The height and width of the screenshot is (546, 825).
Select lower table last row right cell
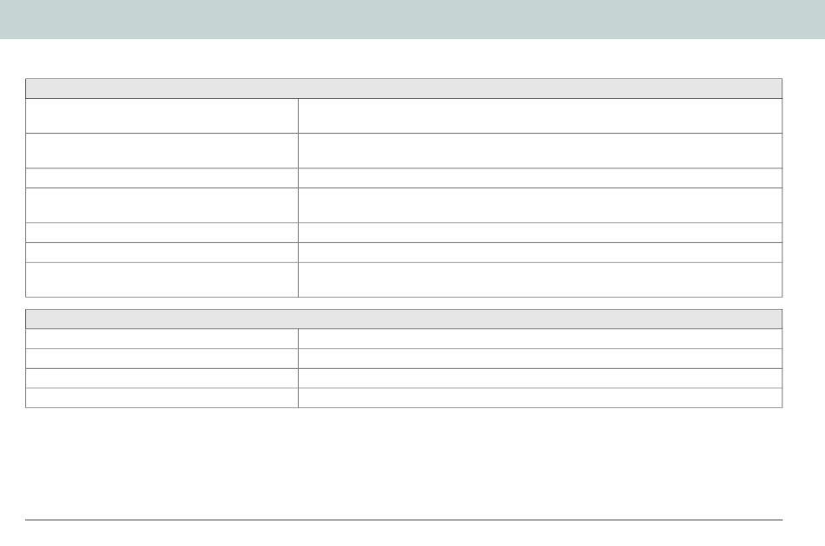click(x=540, y=398)
